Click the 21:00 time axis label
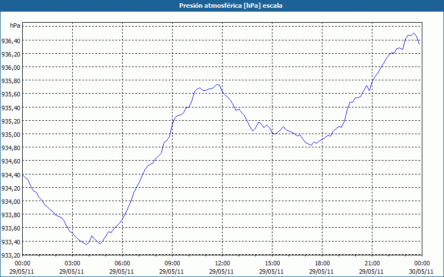Viewport: 444px width, 277px height. [x=372, y=264]
